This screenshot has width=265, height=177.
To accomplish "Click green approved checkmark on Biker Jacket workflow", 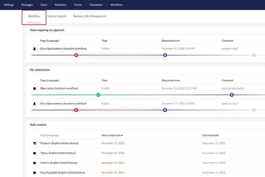I will tap(98, 95).
